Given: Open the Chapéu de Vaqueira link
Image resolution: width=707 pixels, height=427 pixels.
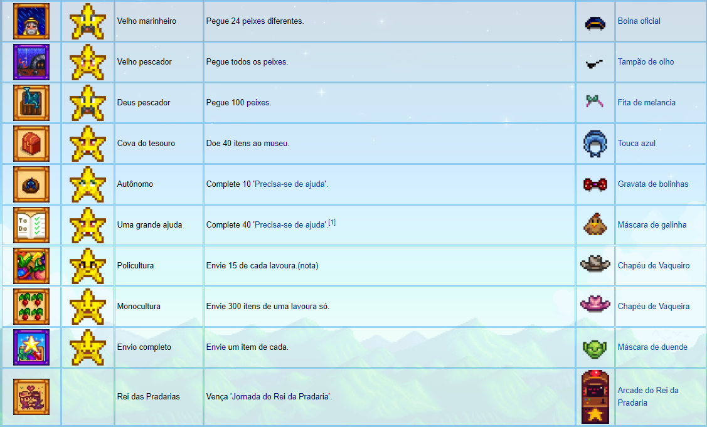Looking at the screenshot, I should [x=653, y=306].
